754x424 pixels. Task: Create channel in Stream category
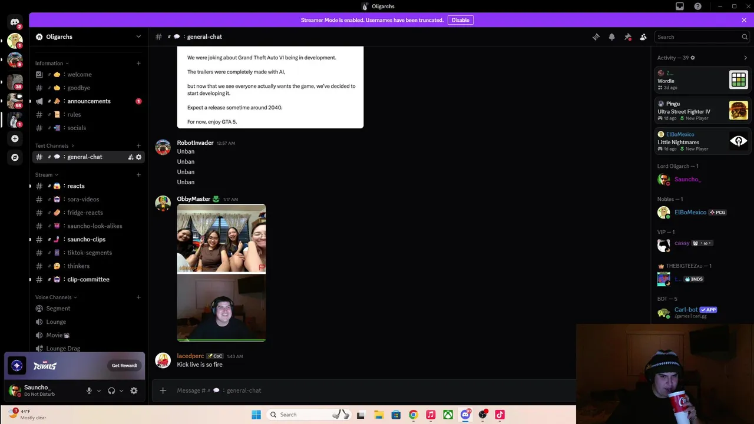[138, 174]
